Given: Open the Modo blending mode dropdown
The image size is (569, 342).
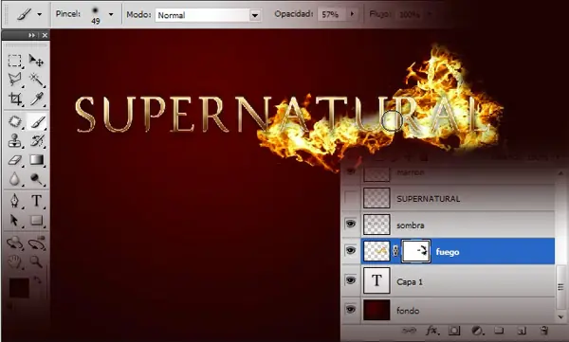Looking at the screenshot, I should coord(255,15).
